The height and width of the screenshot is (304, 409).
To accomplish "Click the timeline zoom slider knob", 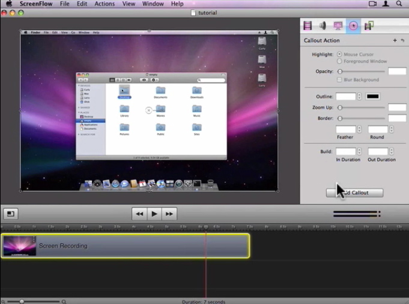I will pos(22,302).
